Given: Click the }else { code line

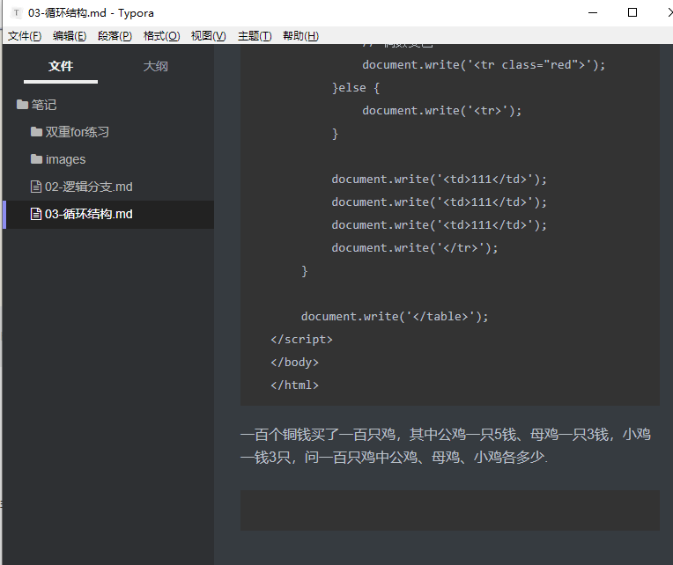Looking at the screenshot, I should (x=356, y=88).
